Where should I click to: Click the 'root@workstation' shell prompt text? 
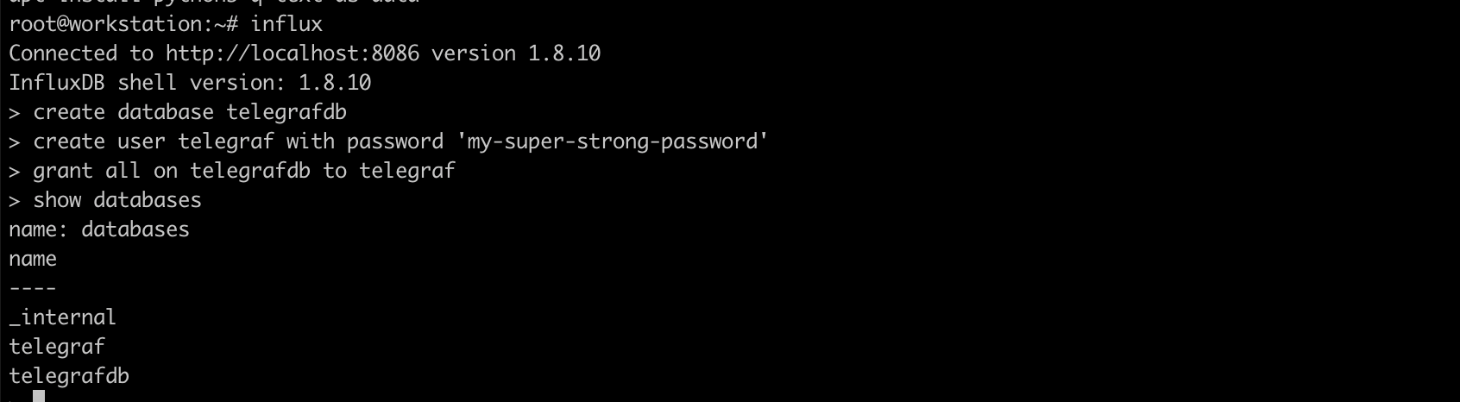coord(105,24)
